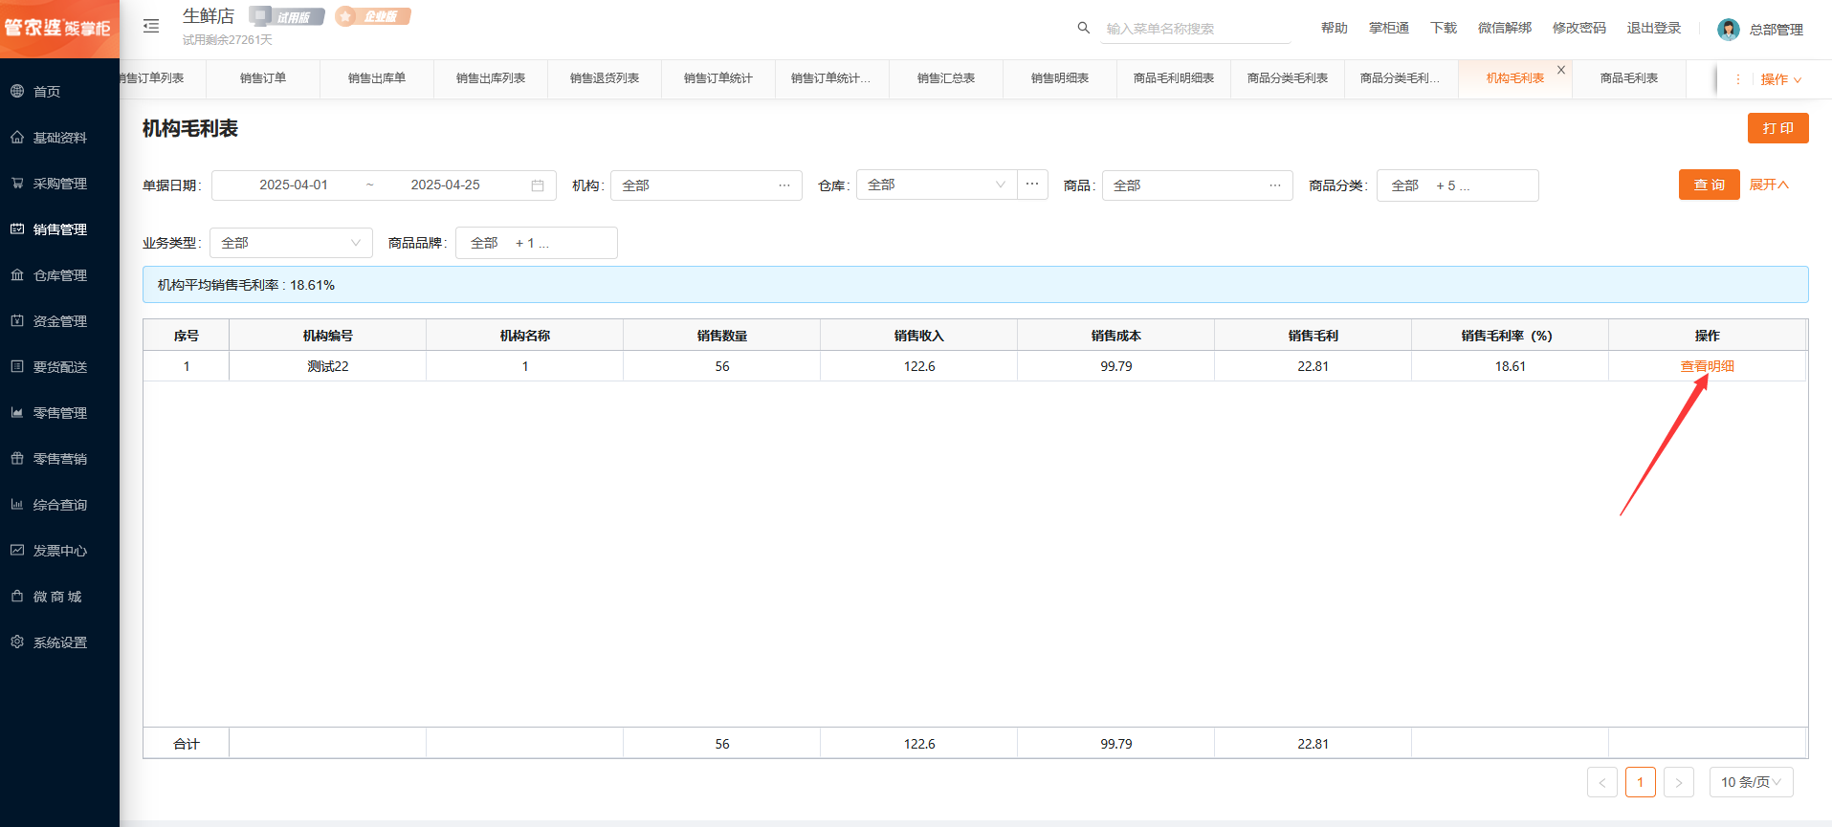Open the 10 条/页 page size dropdown
Viewport: 1832px width, 827px height.
click(x=1751, y=782)
